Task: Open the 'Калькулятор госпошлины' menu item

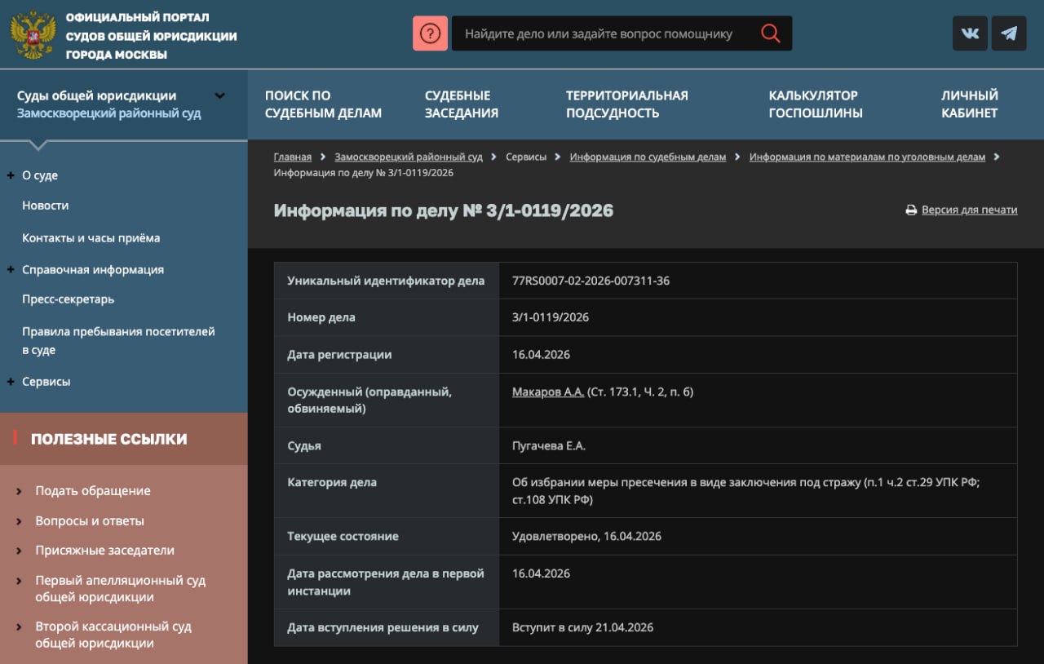Action: point(815,104)
